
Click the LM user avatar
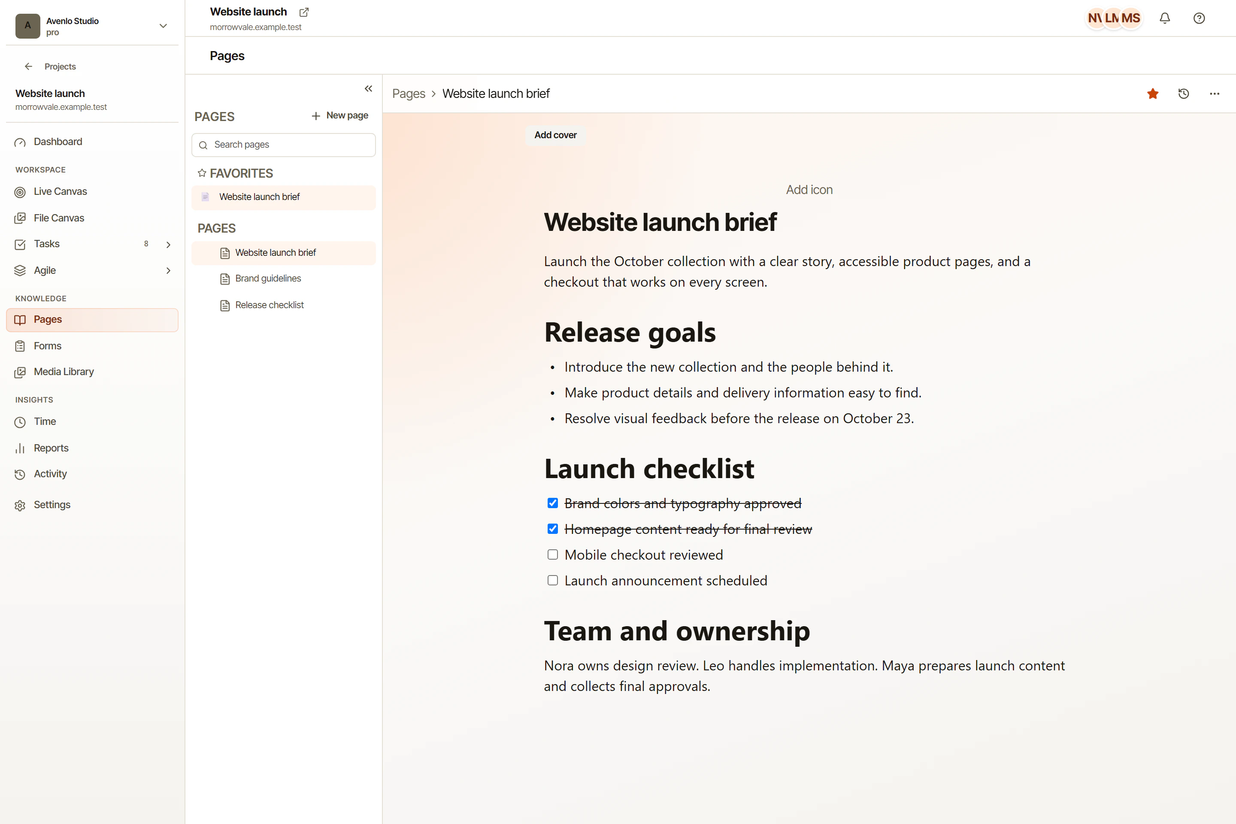tap(1112, 18)
